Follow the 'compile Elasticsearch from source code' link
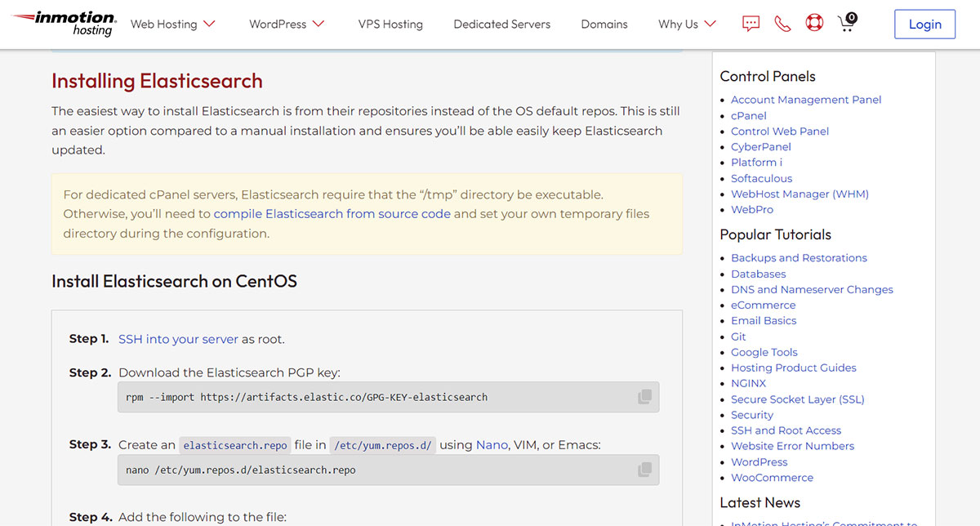Screen dimensions: 980x526 coord(332,214)
